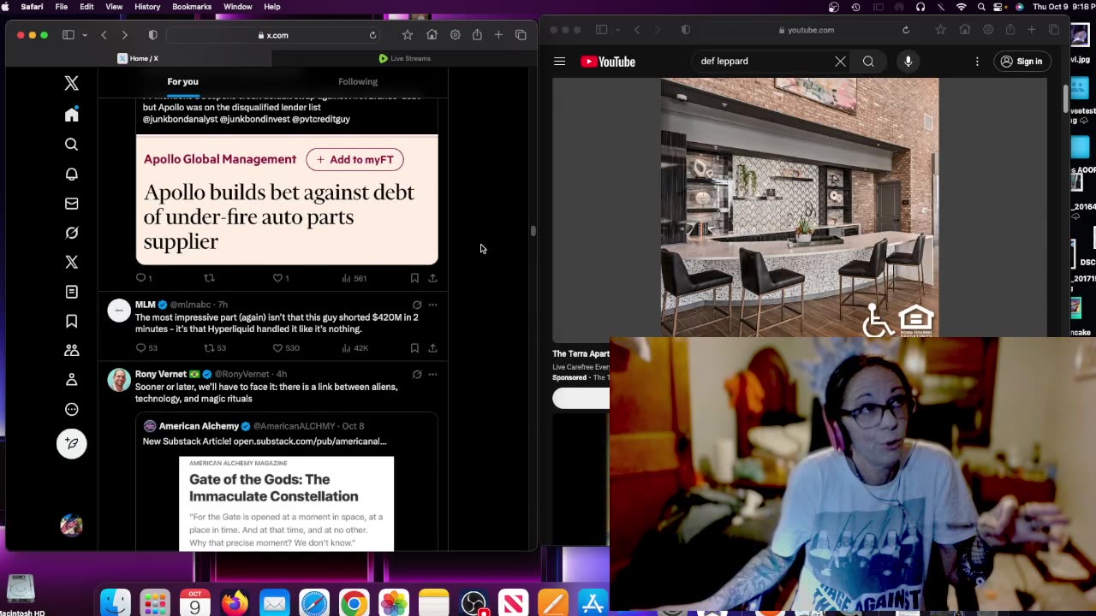Reply to the MLM Hyperliquid post
Image resolution: width=1096 pixels, height=616 pixels.
click(x=141, y=348)
